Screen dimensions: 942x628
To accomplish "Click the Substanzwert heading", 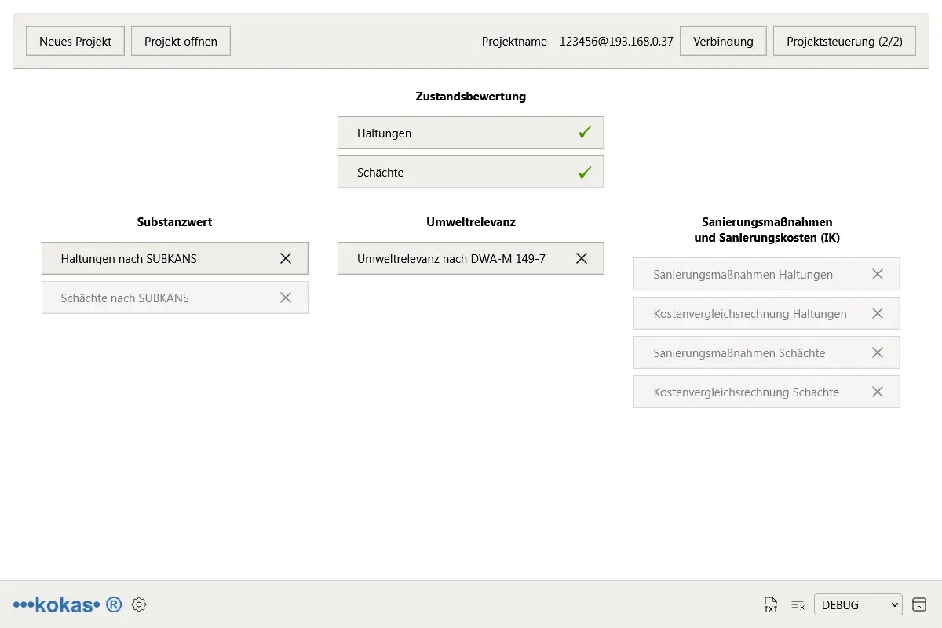I will coord(175,222).
